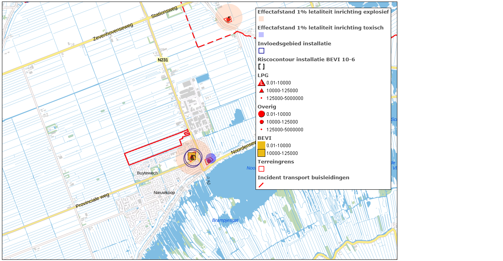503x261 pixels.
Task: Click the '0.01-10000' label under LPG
Action: click(x=278, y=83)
